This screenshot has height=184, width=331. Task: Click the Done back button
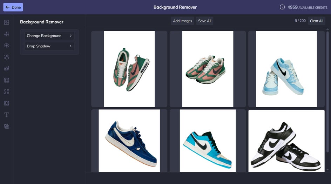point(13,7)
